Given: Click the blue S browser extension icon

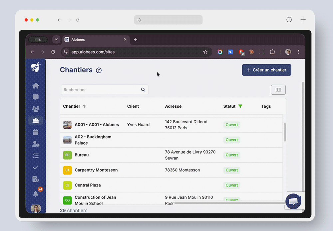Looking at the screenshot, I should (x=230, y=52).
